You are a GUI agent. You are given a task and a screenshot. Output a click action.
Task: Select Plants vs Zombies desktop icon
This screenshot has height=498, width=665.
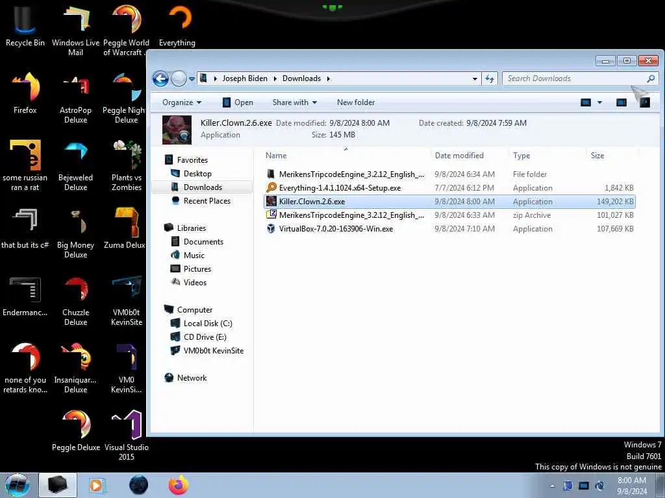point(127,166)
